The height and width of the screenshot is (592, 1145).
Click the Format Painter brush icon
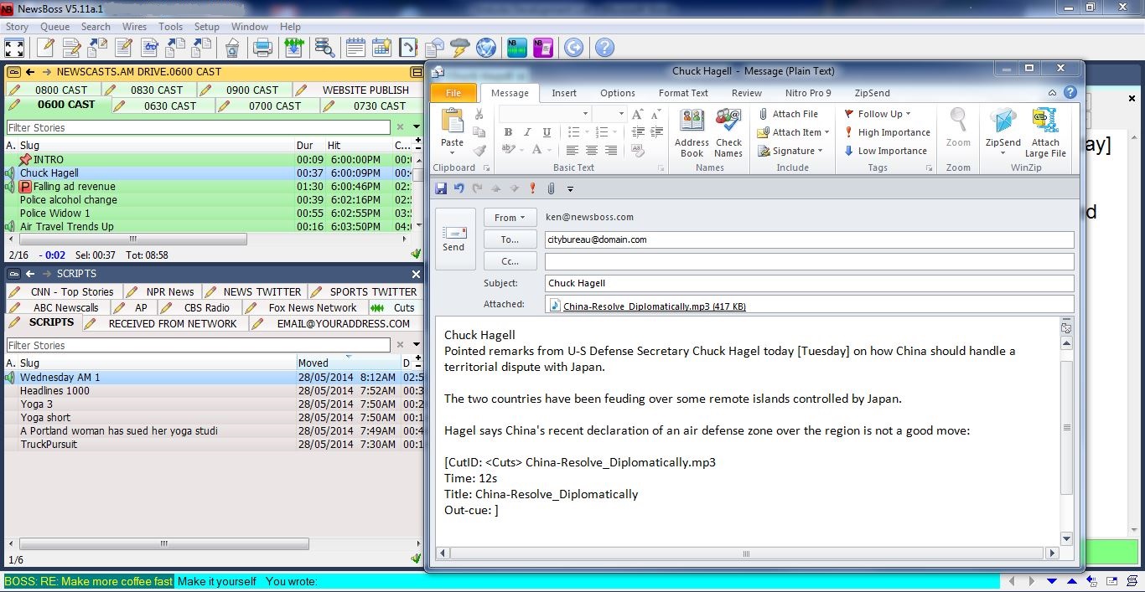479,151
